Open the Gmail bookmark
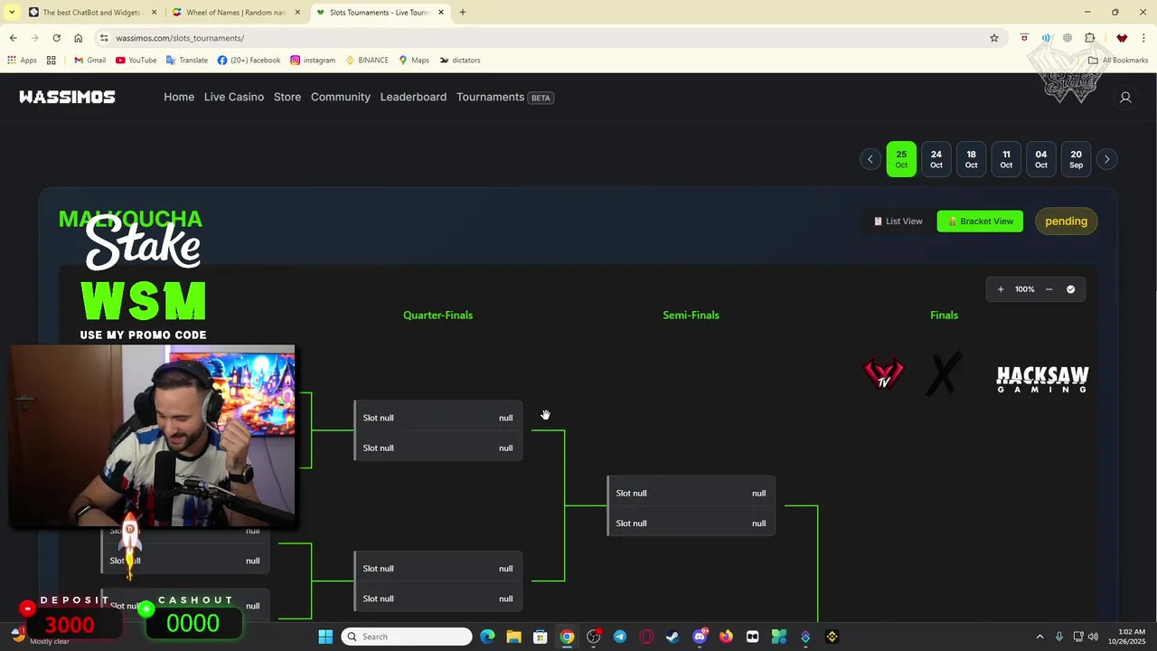The width and height of the screenshot is (1157, 651). pyautogui.click(x=89, y=61)
